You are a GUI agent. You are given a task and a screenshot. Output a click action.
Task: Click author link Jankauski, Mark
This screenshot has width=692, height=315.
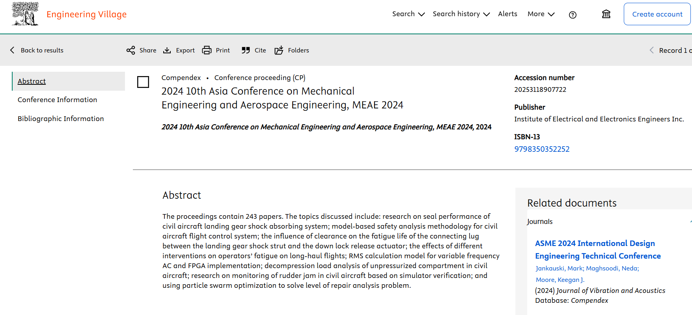559,268
